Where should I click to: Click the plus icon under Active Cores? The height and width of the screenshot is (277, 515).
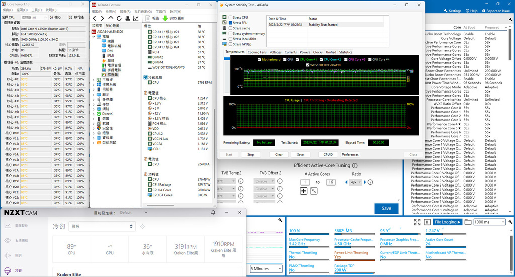point(303,191)
